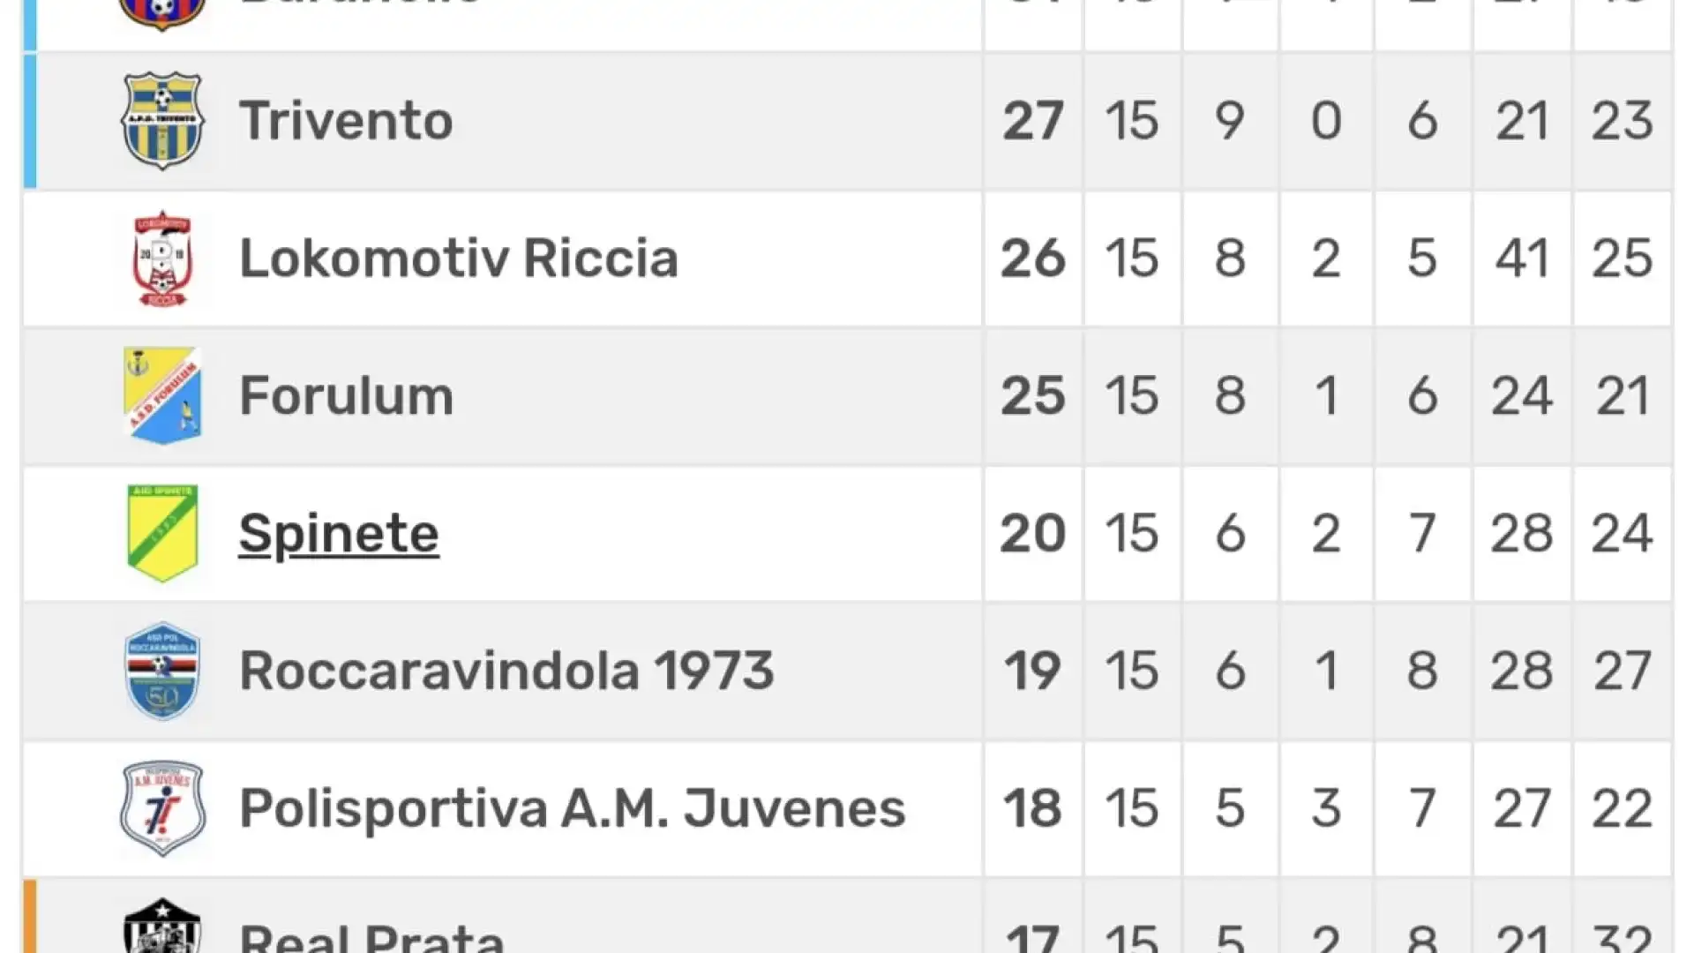This screenshot has height=953, width=1694.
Task: Click the Trivento team crest
Action: coord(162,121)
